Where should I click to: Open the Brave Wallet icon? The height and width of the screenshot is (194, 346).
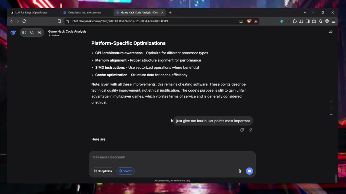tap(314, 21)
